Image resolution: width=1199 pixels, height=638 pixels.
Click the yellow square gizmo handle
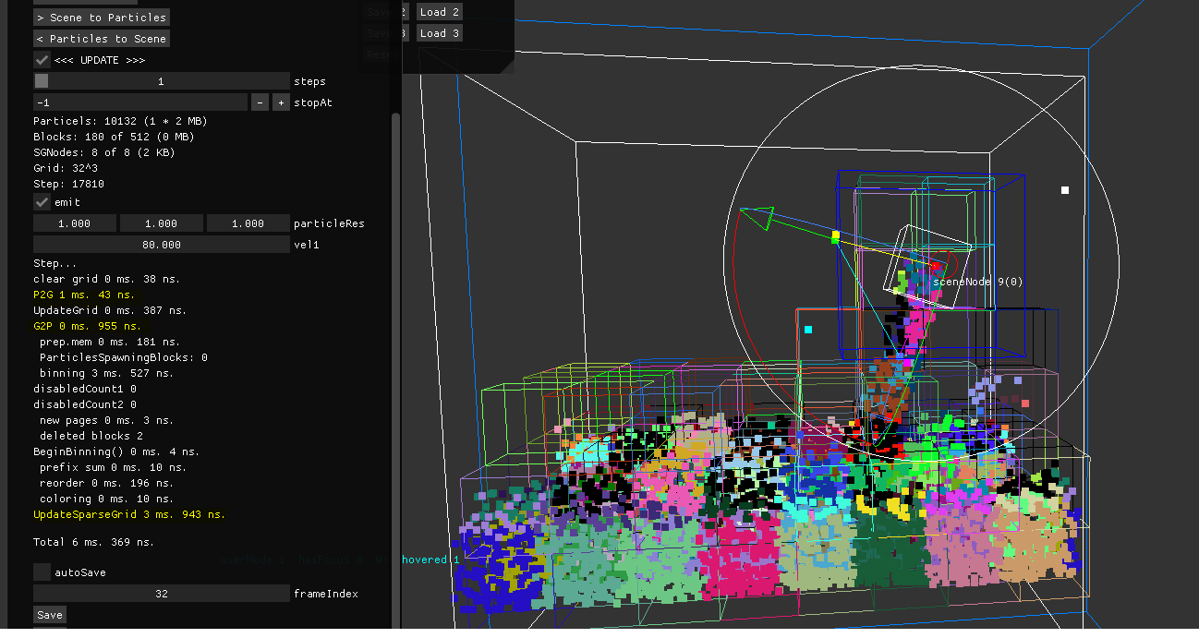tap(835, 236)
